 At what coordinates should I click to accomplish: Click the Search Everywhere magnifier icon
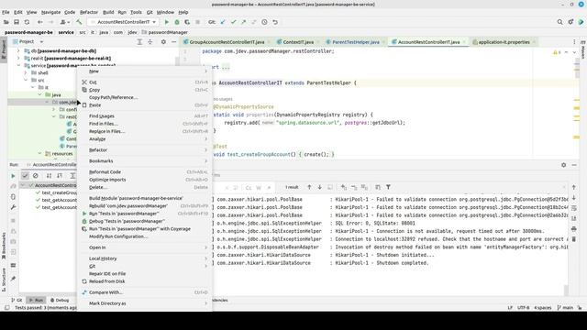pyautogui.click(x=559, y=22)
